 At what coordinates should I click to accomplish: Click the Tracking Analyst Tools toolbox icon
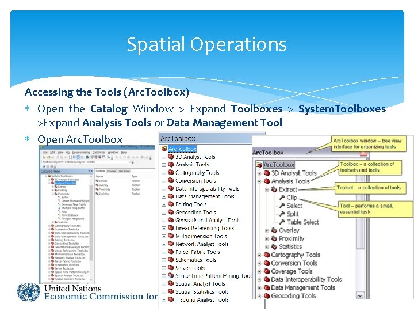[171, 299]
